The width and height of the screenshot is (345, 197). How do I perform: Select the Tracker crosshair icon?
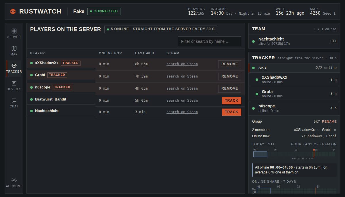[14, 66]
